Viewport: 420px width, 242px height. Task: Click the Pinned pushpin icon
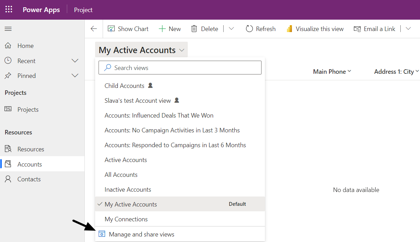pyautogui.click(x=8, y=75)
